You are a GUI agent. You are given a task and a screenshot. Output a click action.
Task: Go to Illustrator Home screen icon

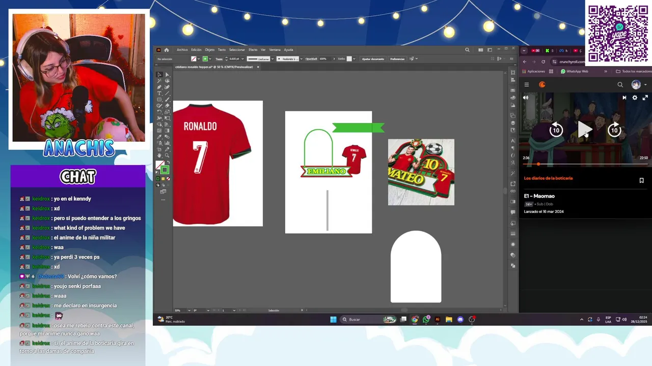coord(167,50)
